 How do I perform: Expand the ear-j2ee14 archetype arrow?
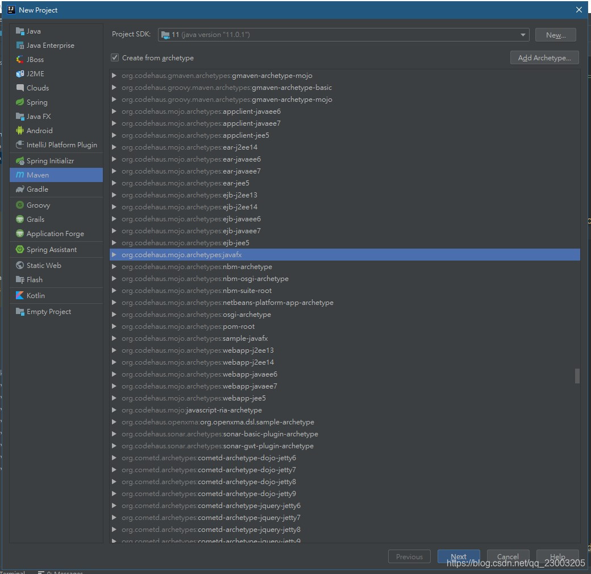[x=114, y=147]
